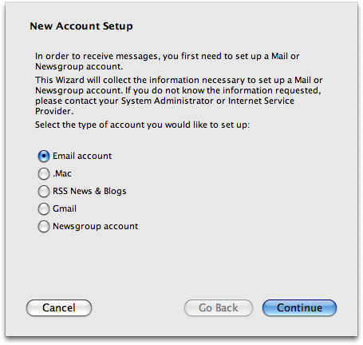Click the 'Gmail' label text

pyautogui.click(x=65, y=208)
